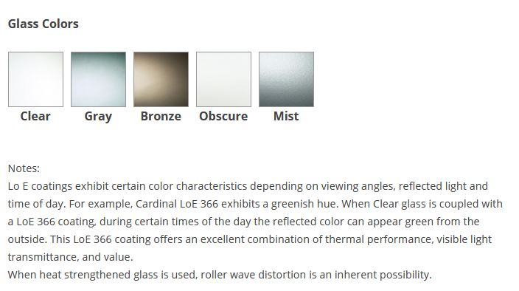This screenshot has width=519, height=291.
Task: Pick the Bronze glass color swatch
Action: (x=161, y=79)
